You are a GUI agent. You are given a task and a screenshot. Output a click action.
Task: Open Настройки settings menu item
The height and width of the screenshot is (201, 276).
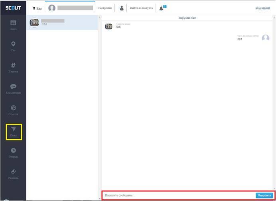(x=105, y=8)
